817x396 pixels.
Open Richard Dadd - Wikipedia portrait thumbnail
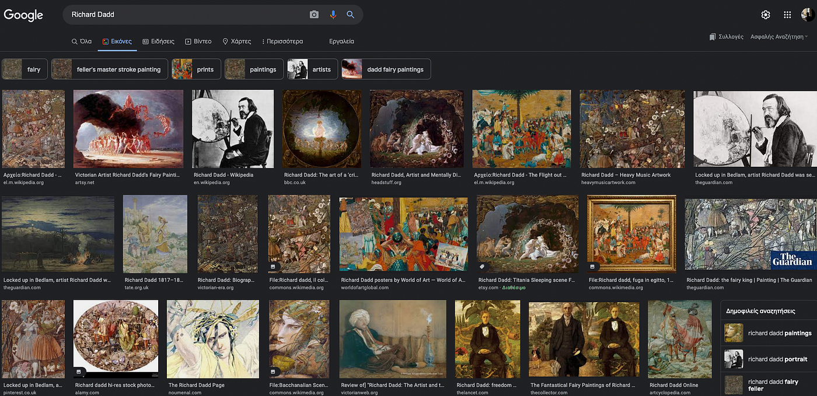233,128
